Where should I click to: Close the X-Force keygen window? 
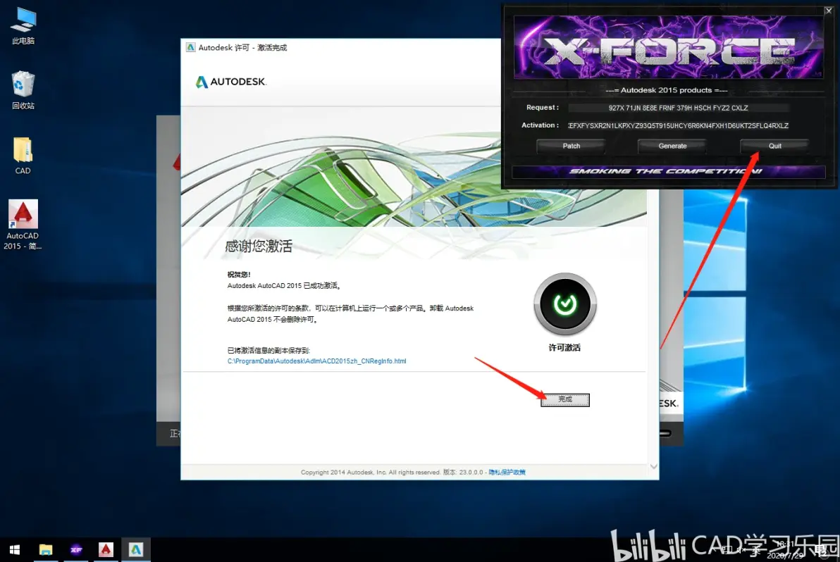[x=828, y=10]
